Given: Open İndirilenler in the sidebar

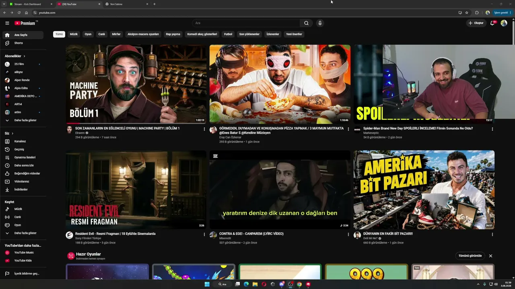Looking at the screenshot, I should (x=23, y=189).
